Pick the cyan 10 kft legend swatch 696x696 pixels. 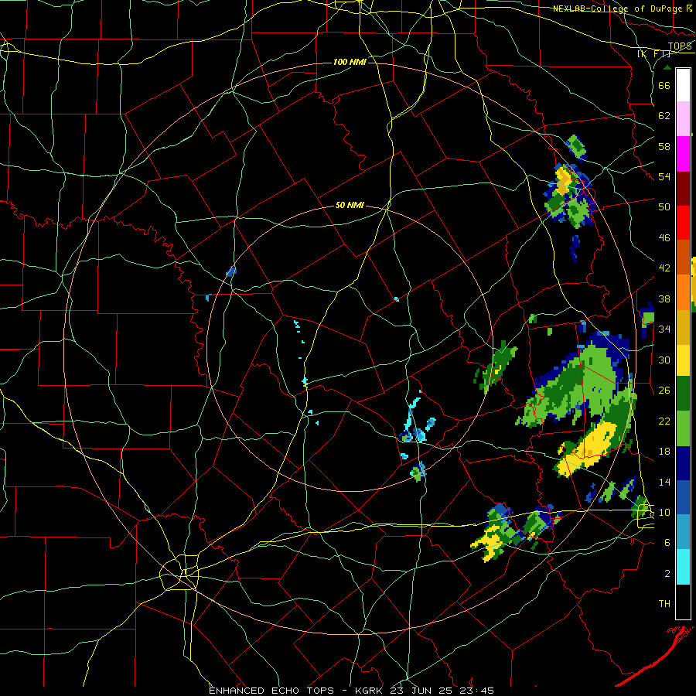683,567
